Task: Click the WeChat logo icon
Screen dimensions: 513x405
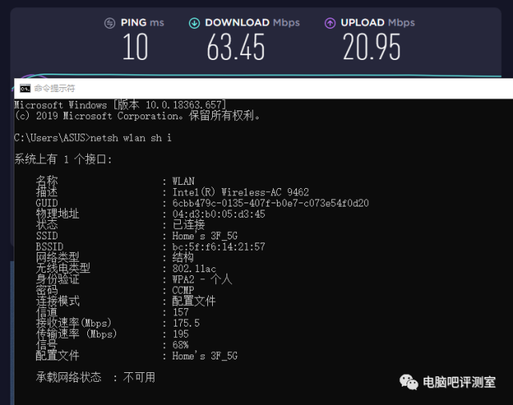Action: click(x=409, y=382)
